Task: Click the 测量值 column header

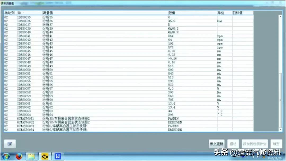Action: [x=105, y=13]
